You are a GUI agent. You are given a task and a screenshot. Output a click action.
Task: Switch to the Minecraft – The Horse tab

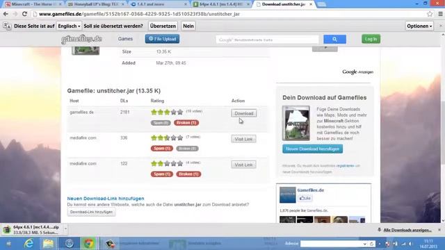pyautogui.click(x=33, y=4)
